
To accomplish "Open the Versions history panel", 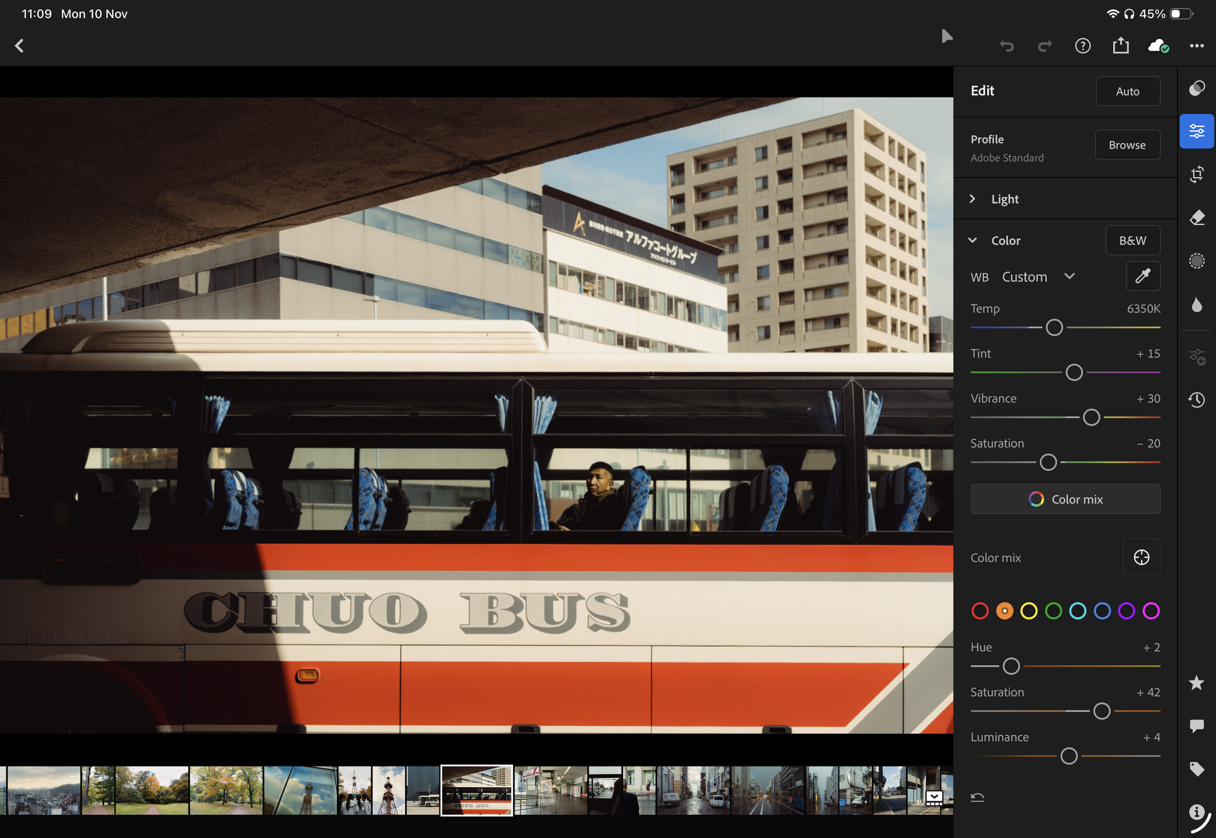I will coord(1196,400).
